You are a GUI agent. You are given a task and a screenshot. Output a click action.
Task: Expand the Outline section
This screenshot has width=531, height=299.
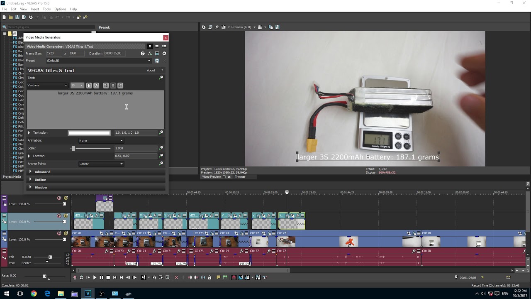[30, 179]
